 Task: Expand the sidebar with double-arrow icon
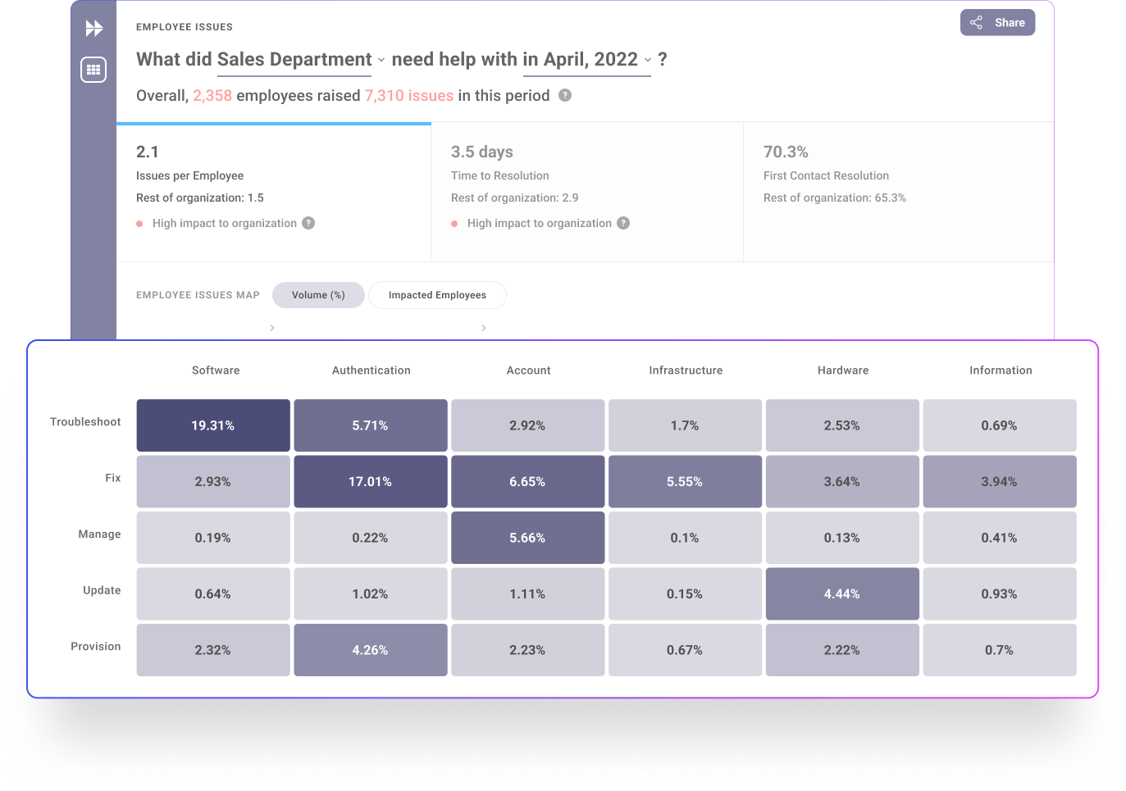pos(94,29)
